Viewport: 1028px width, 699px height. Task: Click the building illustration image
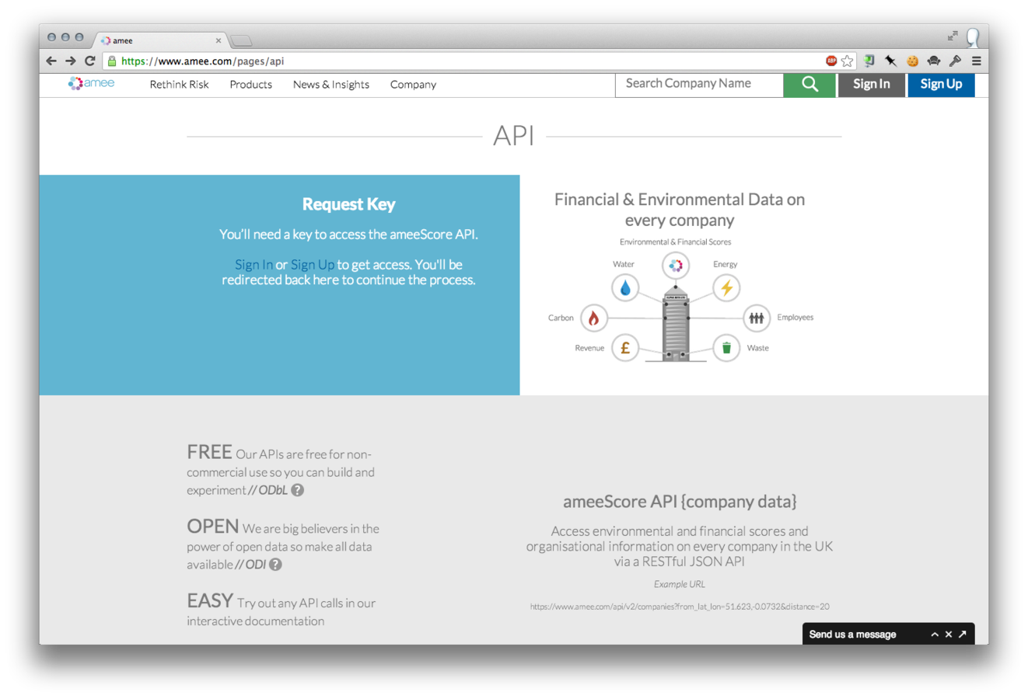pos(676,325)
